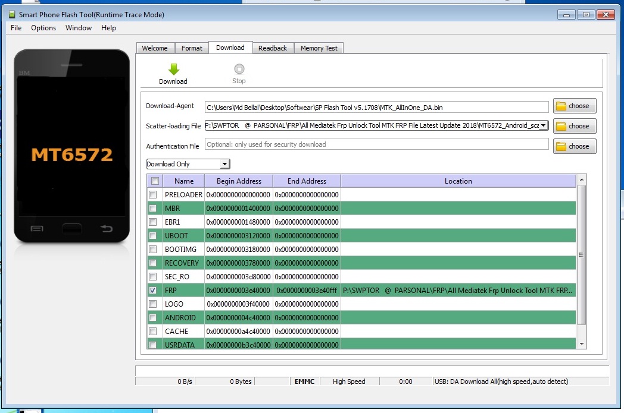Open the Options menu
The image size is (624, 413).
[x=43, y=27]
